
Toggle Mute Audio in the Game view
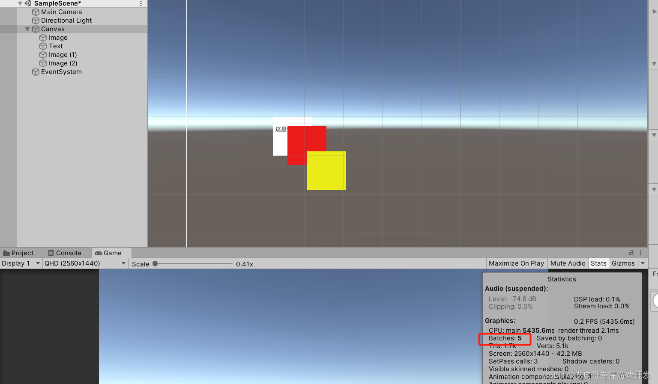tap(568, 263)
